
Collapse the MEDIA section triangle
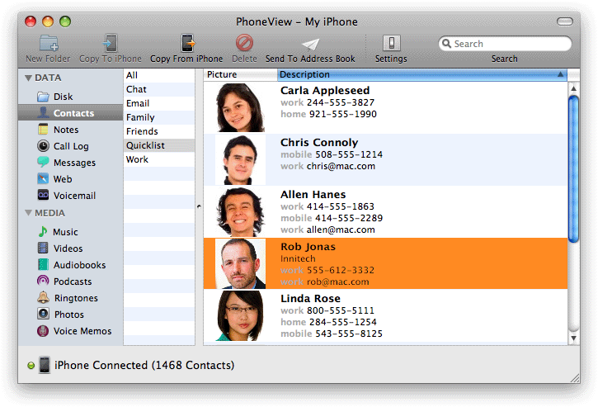click(27, 213)
